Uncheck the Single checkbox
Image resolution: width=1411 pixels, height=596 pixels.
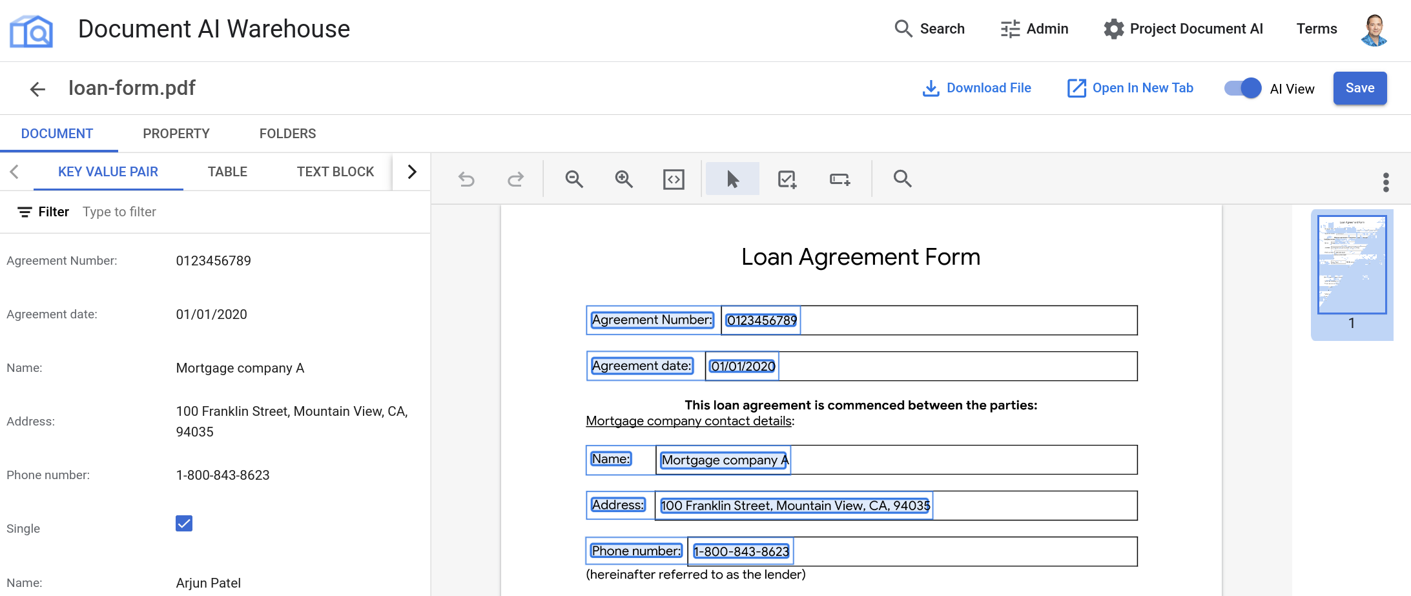[183, 524]
